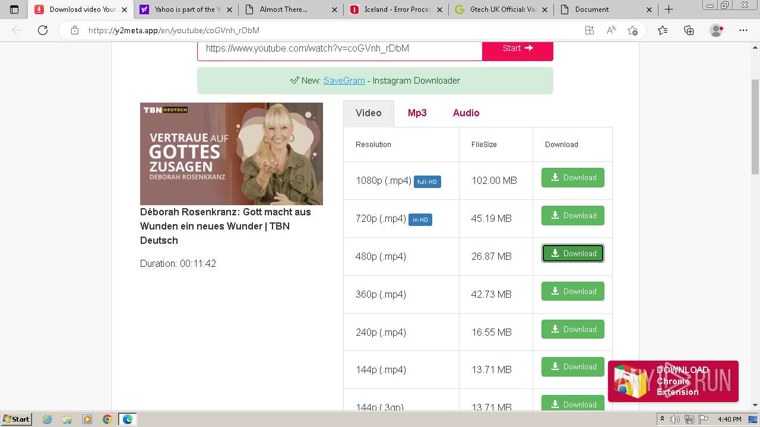760x427 pixels.
Task: Open a new tab with plus icon
Action: [x=669, y=9]
